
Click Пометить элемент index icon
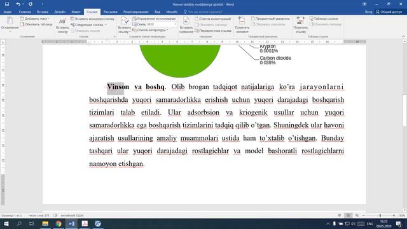click(242, 25)
